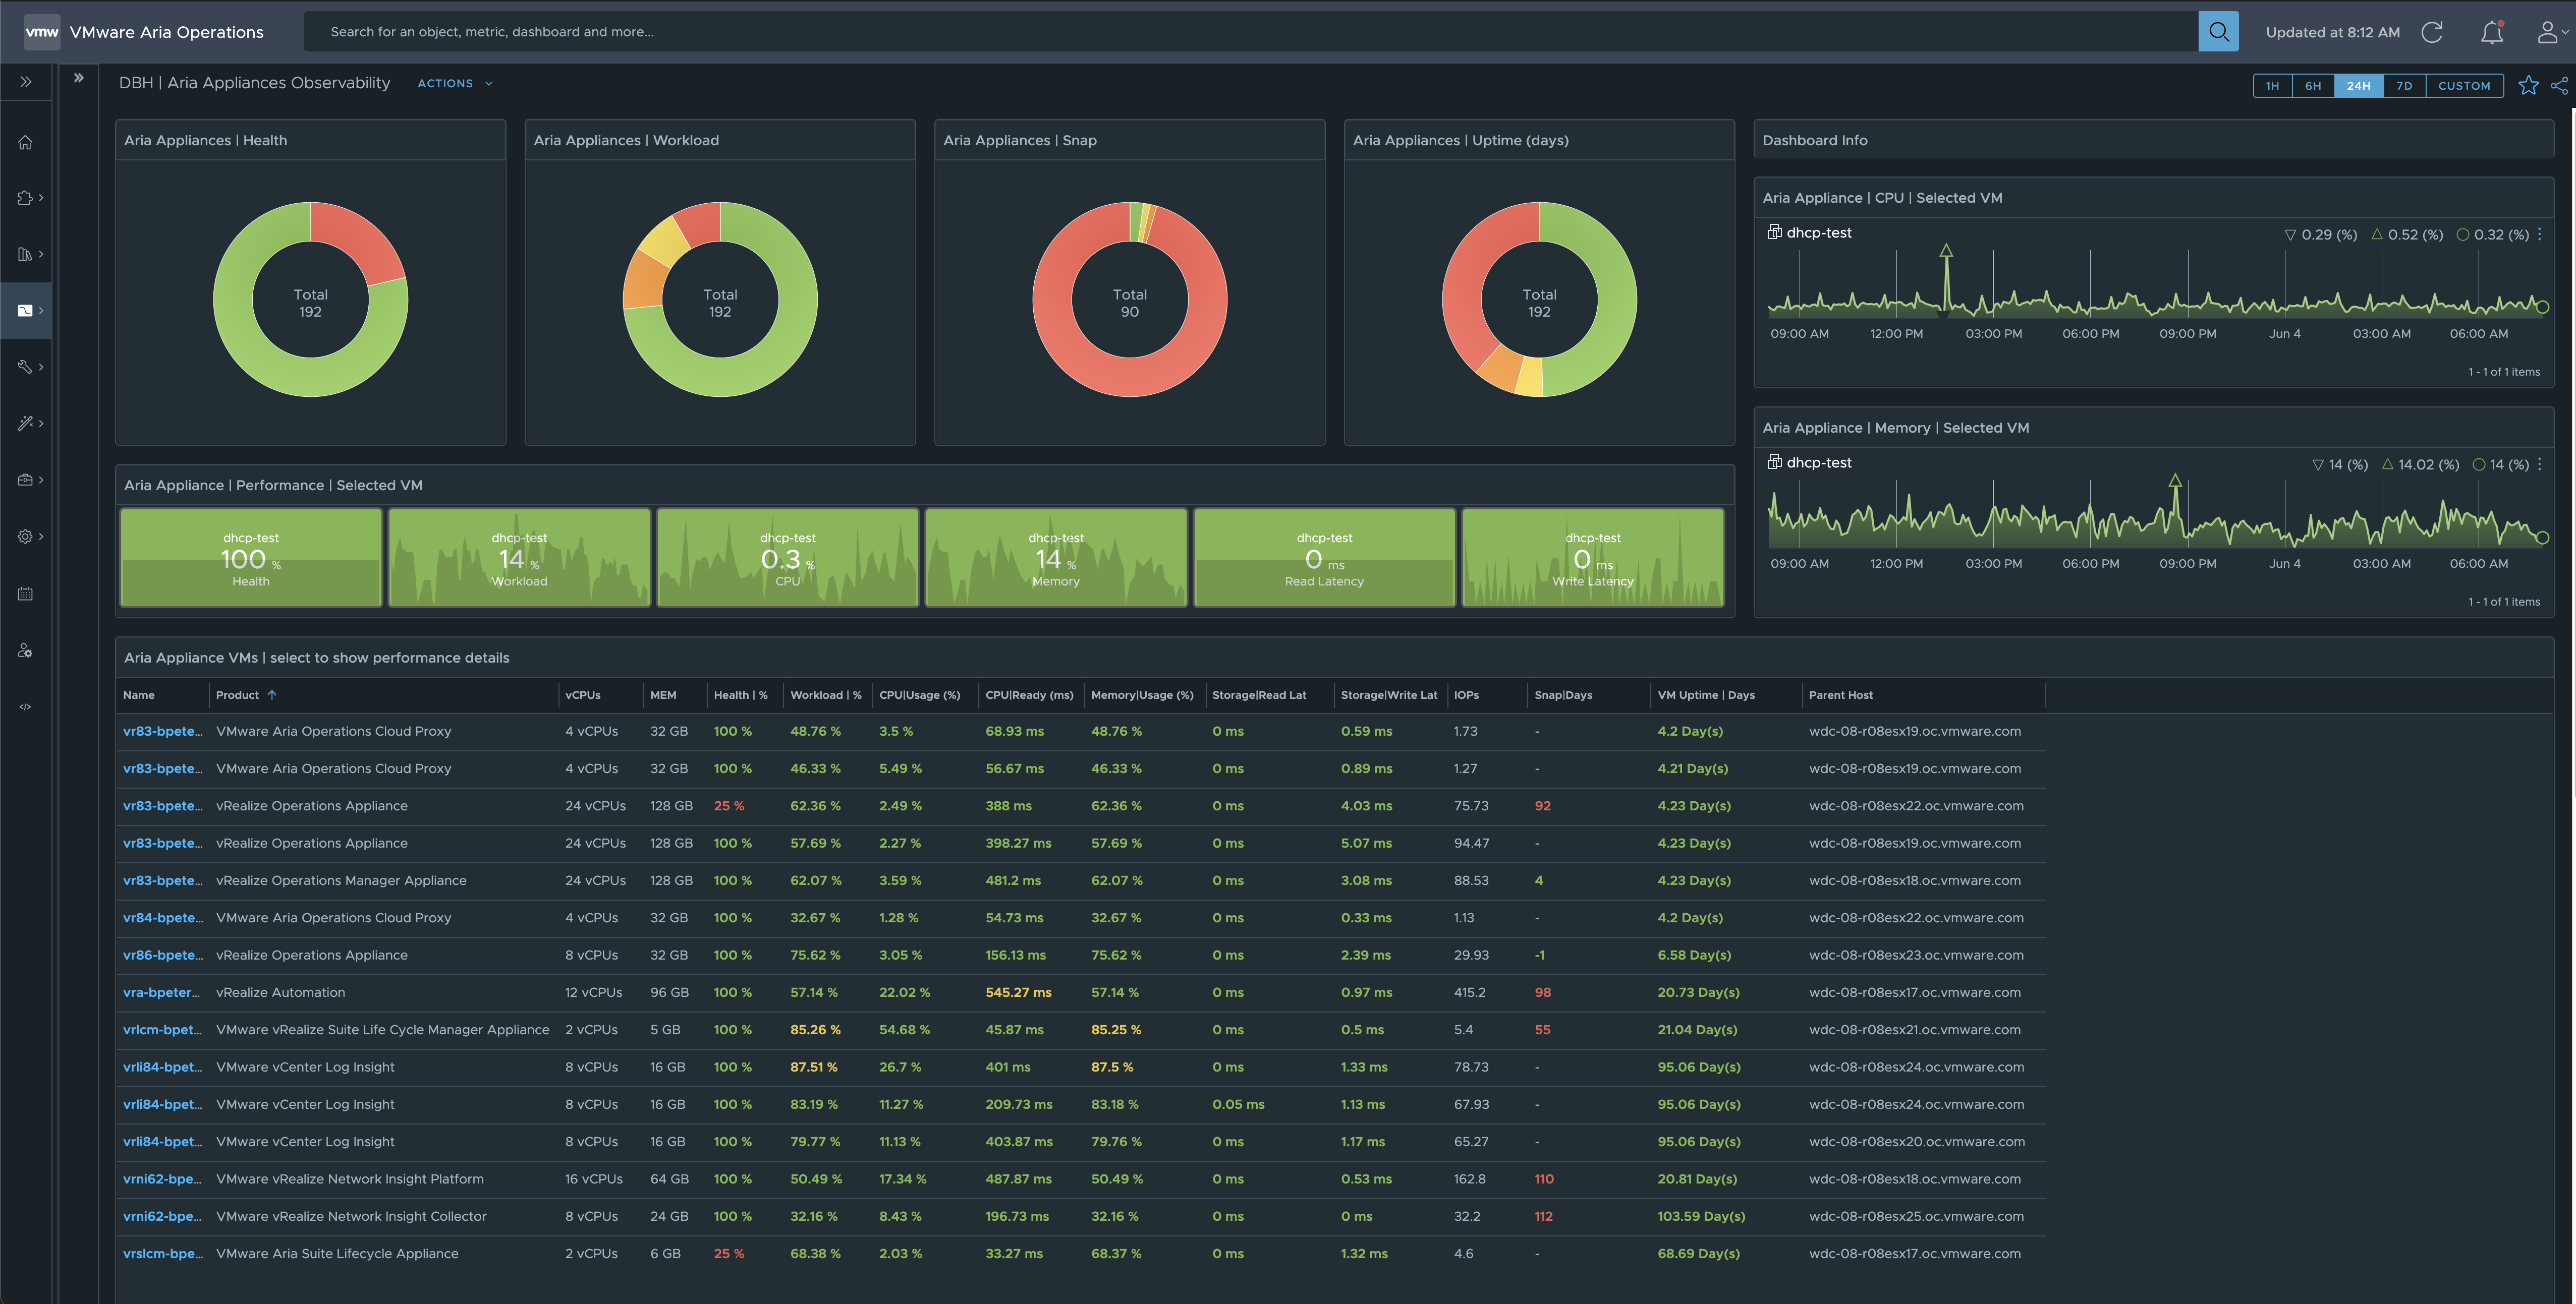The width and height of the screenshot is (2576, 1304).
Task: Click the notifications bell icon
Action: [x=2491, y=32]
